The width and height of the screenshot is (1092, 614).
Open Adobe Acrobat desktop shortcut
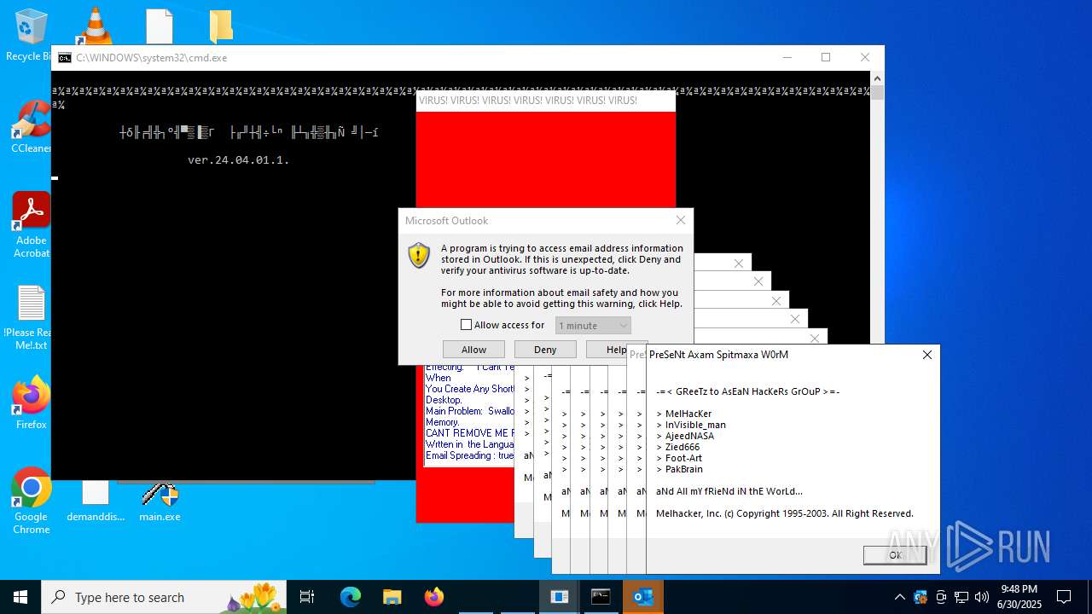click(31, 224)
